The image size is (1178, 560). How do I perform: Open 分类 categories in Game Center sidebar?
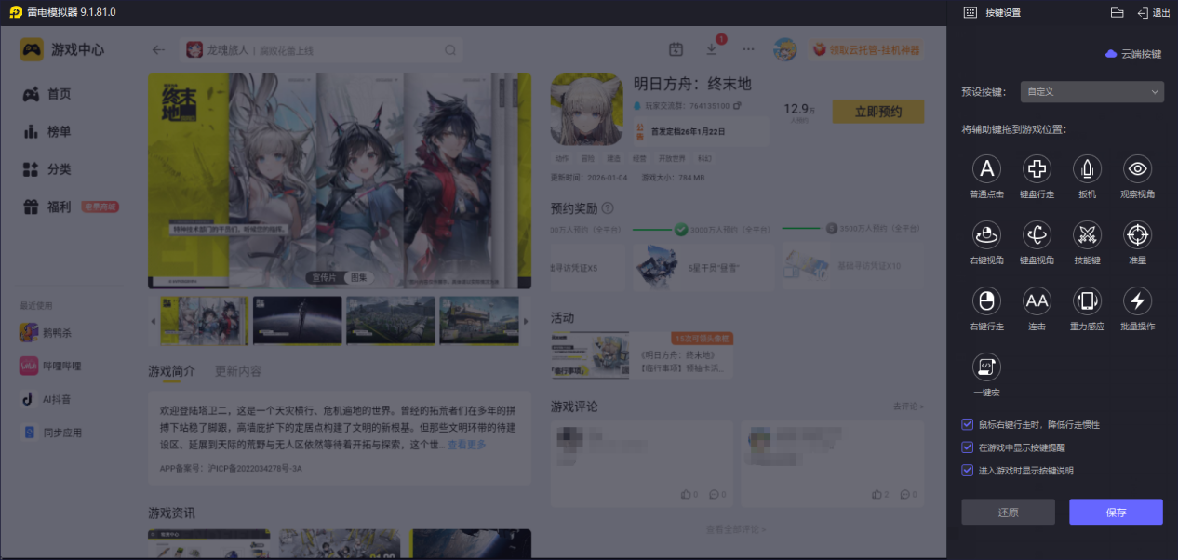[x=47, y=169]
